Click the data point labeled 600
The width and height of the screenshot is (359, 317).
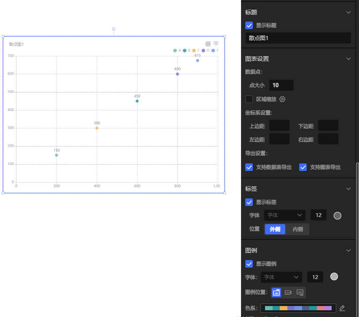point(177,74)
